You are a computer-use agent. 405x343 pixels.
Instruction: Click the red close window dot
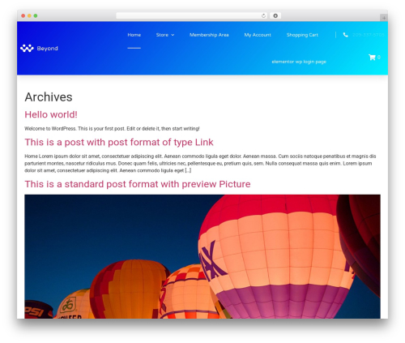(23, 15)
